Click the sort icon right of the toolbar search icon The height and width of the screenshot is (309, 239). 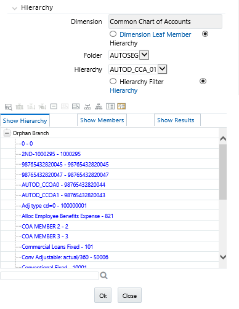20,107
